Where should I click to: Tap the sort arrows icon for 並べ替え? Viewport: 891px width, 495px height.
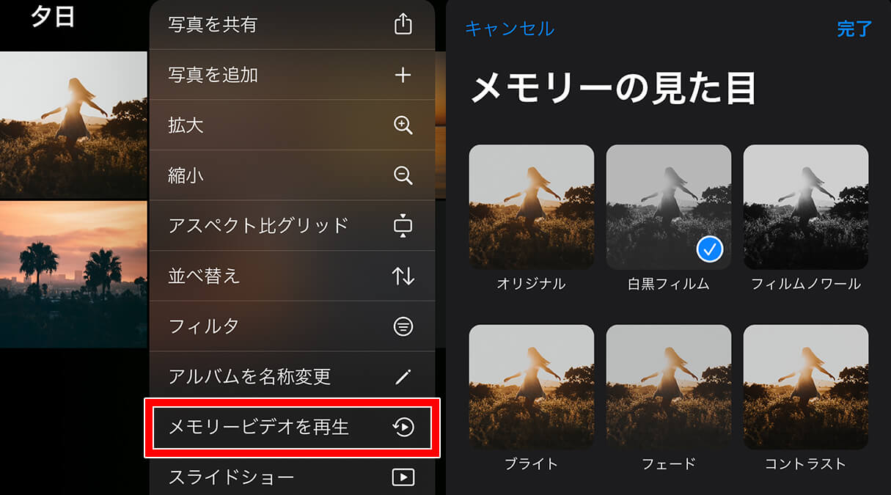[x=403, y=276]
